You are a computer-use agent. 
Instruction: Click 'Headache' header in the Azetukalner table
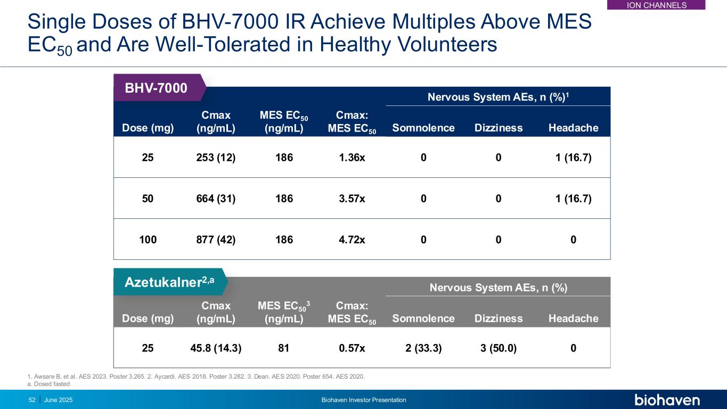[x=573, y=318]
